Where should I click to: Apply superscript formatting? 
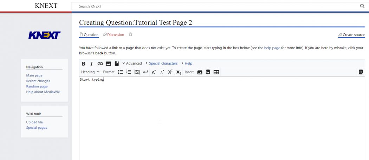point(170,72)
